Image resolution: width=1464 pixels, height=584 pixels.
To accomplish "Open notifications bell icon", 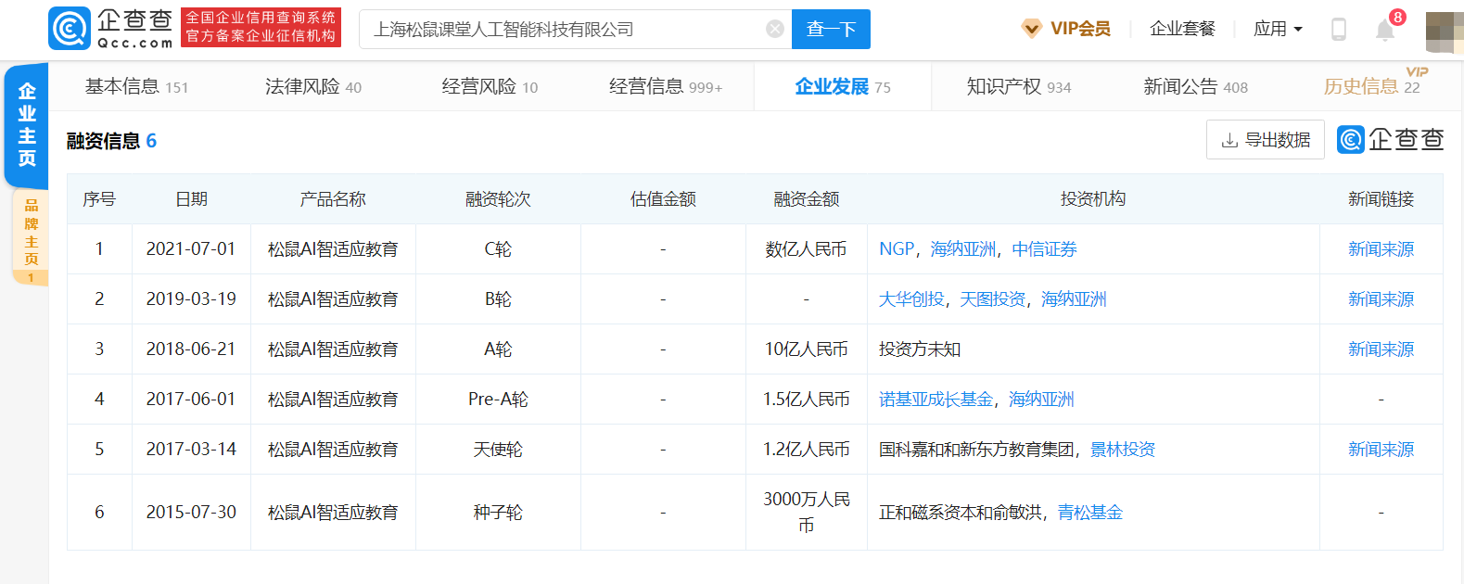I will (1384, 30).
